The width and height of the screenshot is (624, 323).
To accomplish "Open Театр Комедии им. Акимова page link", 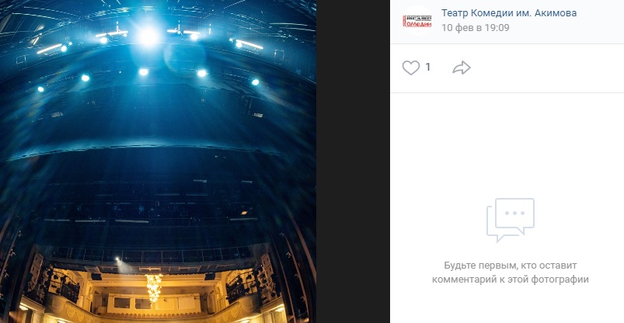I will click(x=508, y=13).
